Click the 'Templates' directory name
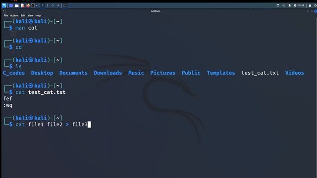The width and height of the screenshot is (317, 178). (221, 73)
